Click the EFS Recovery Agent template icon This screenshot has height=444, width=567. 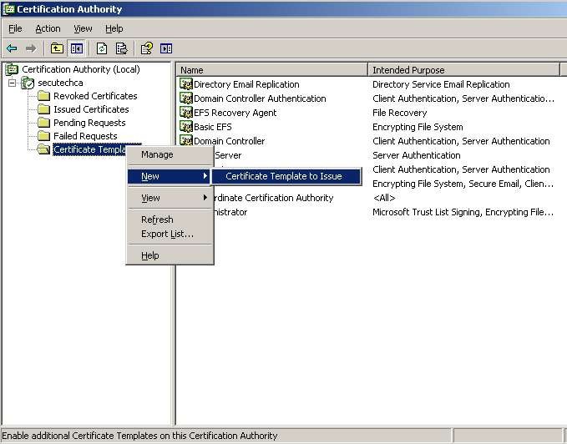(186, 113)
